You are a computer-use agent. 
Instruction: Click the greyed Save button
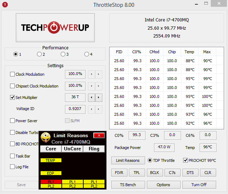22,185
